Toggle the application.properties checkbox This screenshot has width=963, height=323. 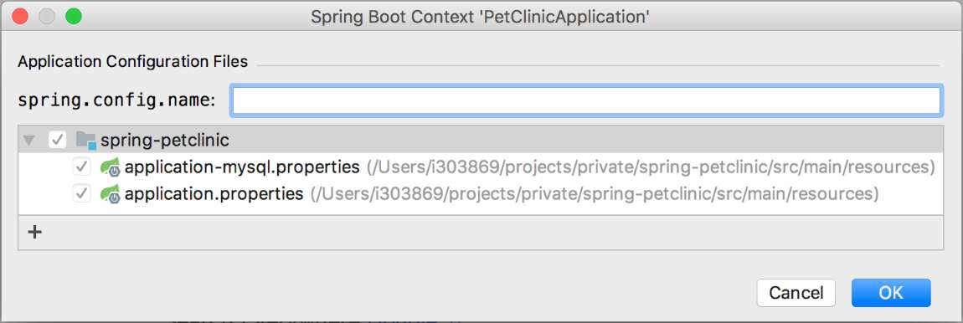tap(82, 194)
